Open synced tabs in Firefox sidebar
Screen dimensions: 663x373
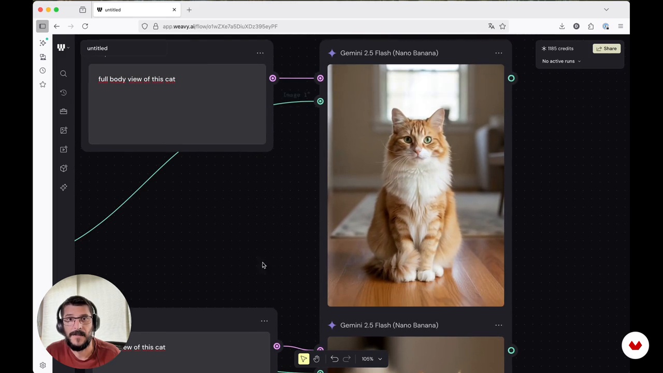click(x=42, y=57)
